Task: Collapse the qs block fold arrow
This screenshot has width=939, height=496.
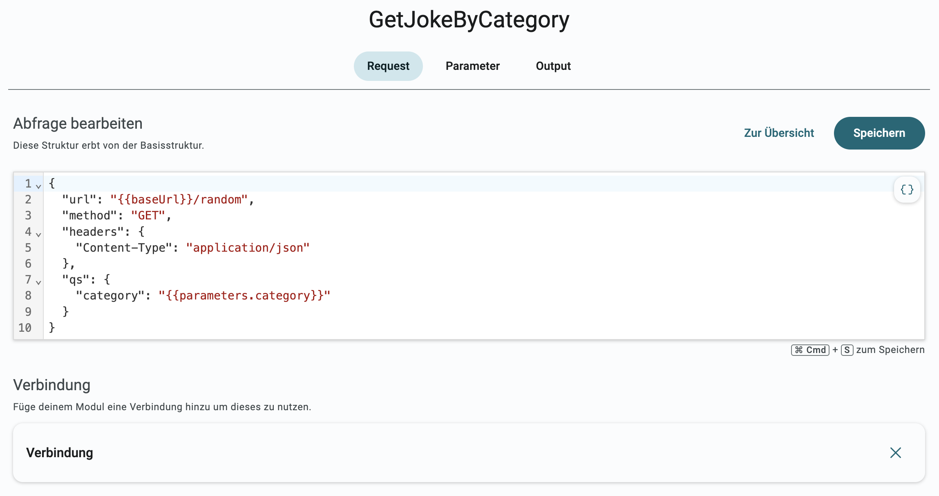Action: pos(38,282)
